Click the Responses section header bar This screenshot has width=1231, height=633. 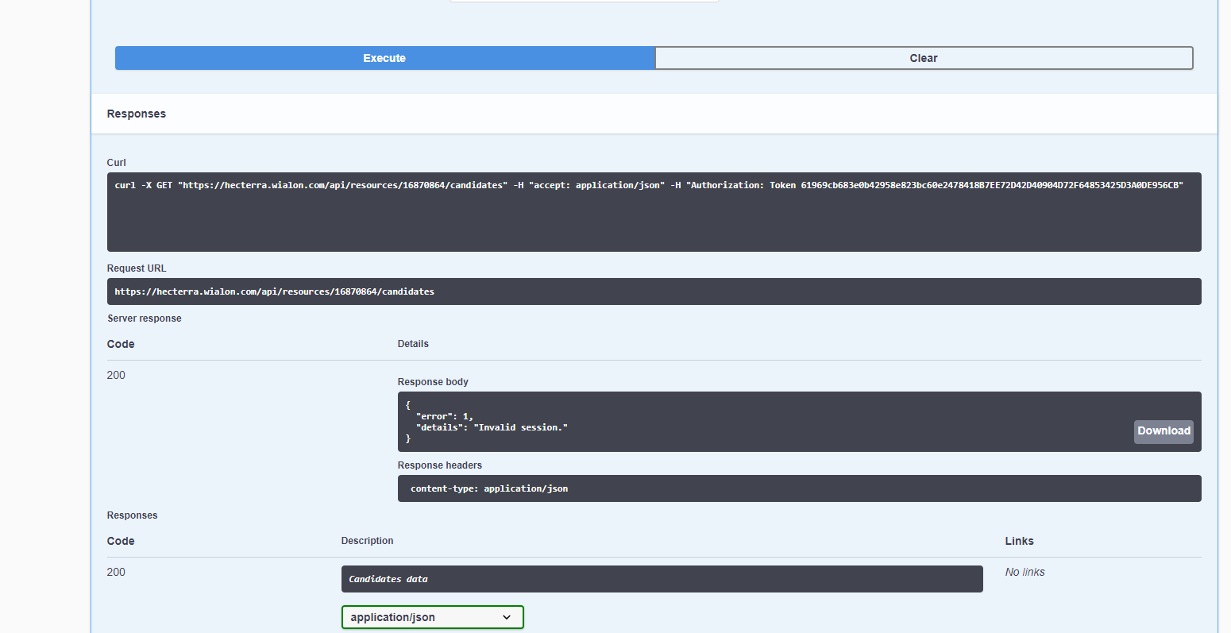click(653, 114)
